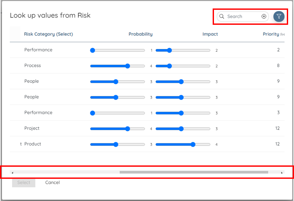This screenshot has height=201, width=294.
Task: Select the Process row text
Action: pos(33,65)
